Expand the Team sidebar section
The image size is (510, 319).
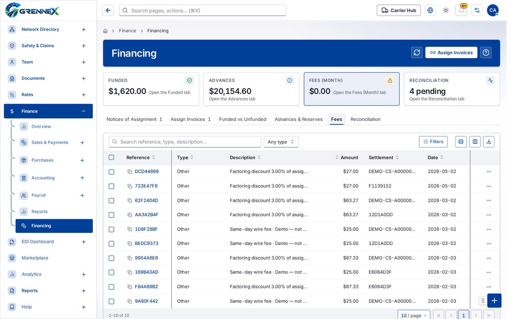point(84,62)
